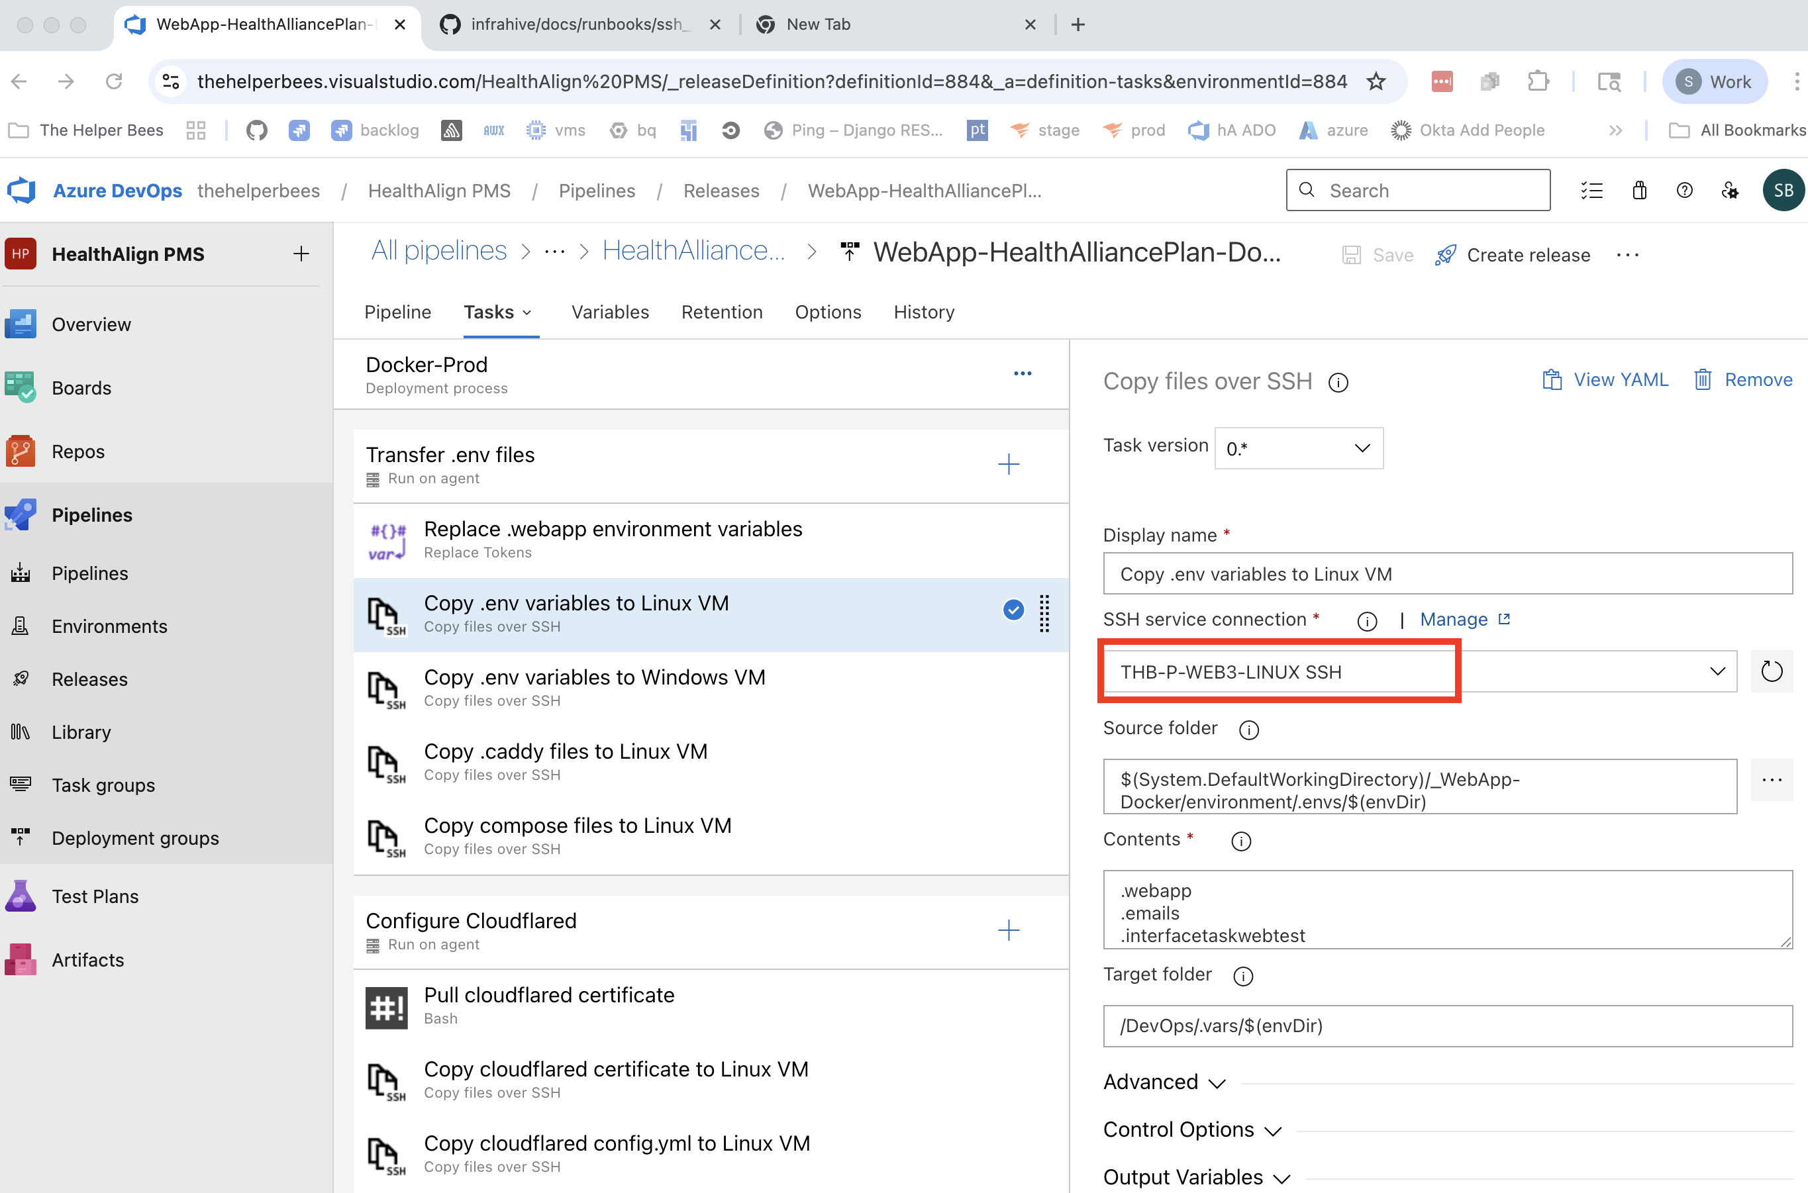1808x1193 pixels.
Task: Open the Artifacts section icon
Action: (21, 959)
